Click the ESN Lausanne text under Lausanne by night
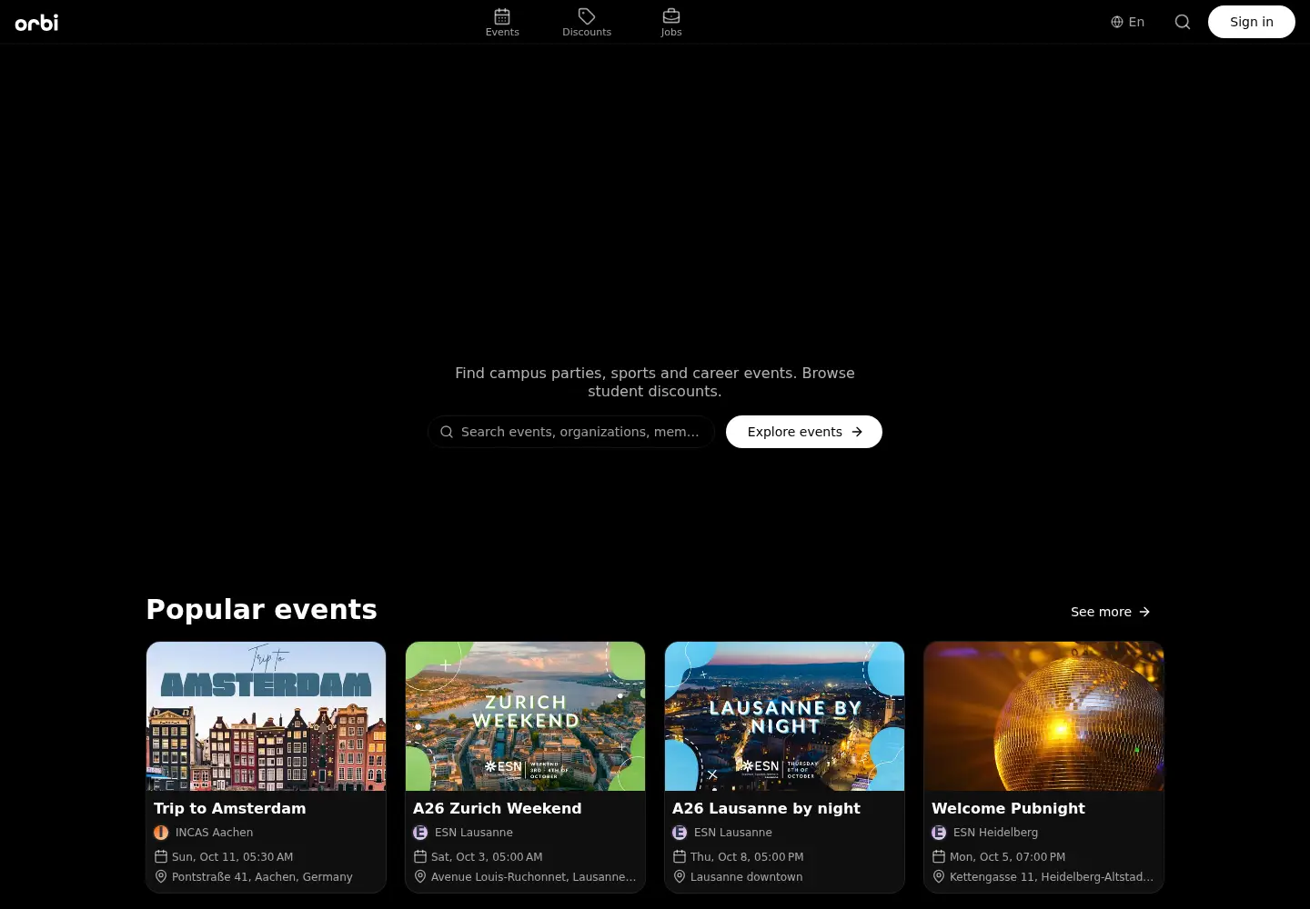This screenshot has width=1310, height=909. 733,833
